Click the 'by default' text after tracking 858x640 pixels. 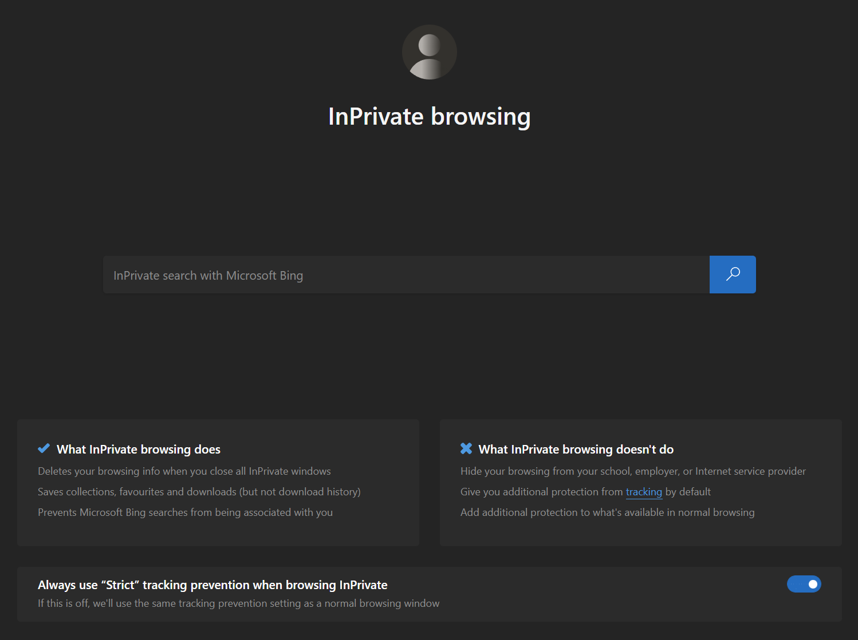688,492
